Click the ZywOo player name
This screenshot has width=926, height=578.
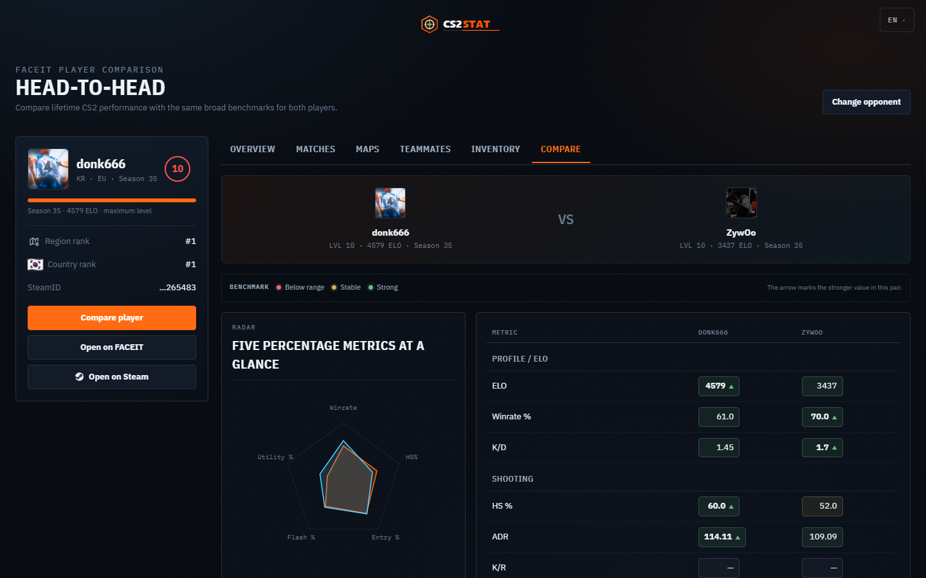pyautogui.click(x=741, y=232)
